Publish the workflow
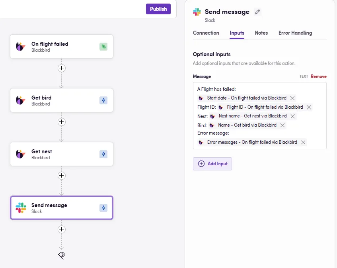This screenshot has height=268, width=337. pos(158,9)
